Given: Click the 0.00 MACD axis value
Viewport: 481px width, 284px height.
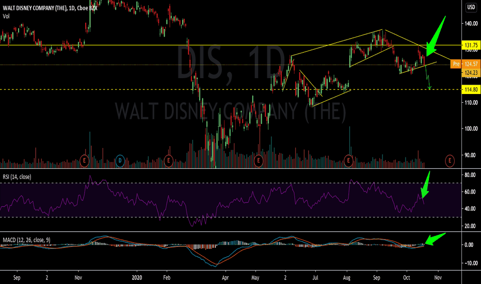Looking at the screenshot, I should click(469, 245).
